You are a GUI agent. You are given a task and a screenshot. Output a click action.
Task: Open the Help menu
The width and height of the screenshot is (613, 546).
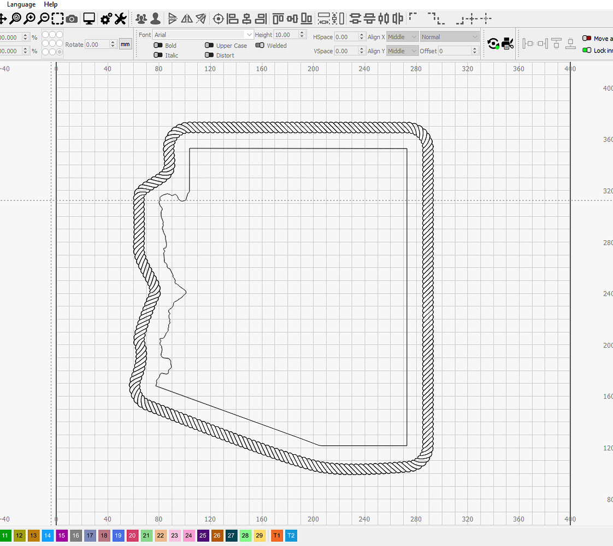tap(50, 4)
